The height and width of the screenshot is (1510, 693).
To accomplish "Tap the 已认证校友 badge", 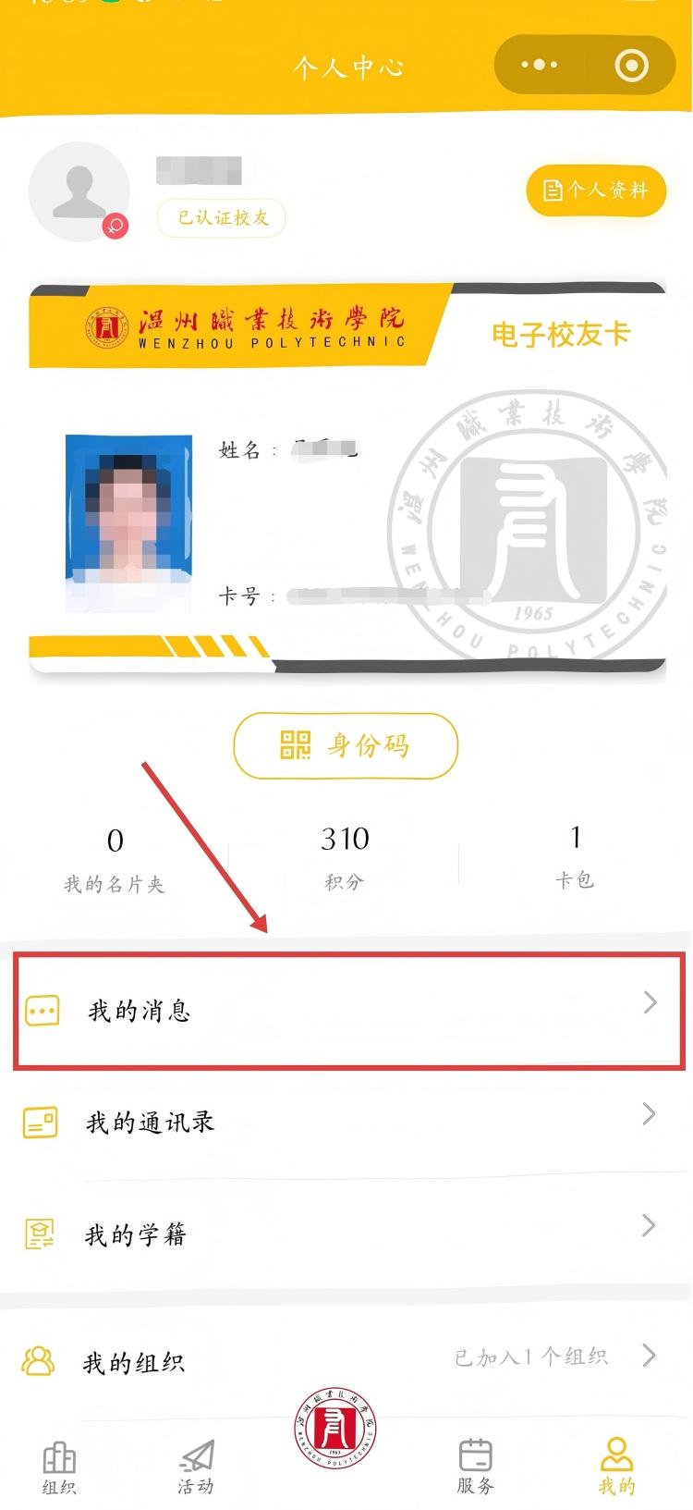I will (222, 217).
